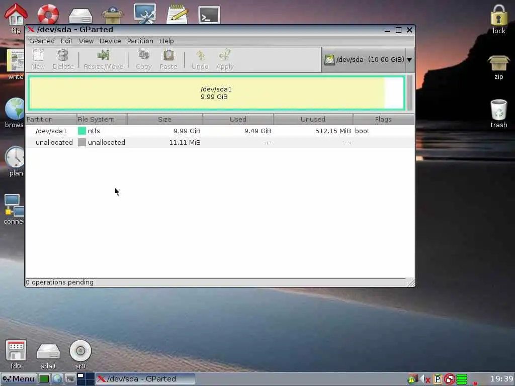
Task: Open the taskbar Menu button
Action: [19, 379]
